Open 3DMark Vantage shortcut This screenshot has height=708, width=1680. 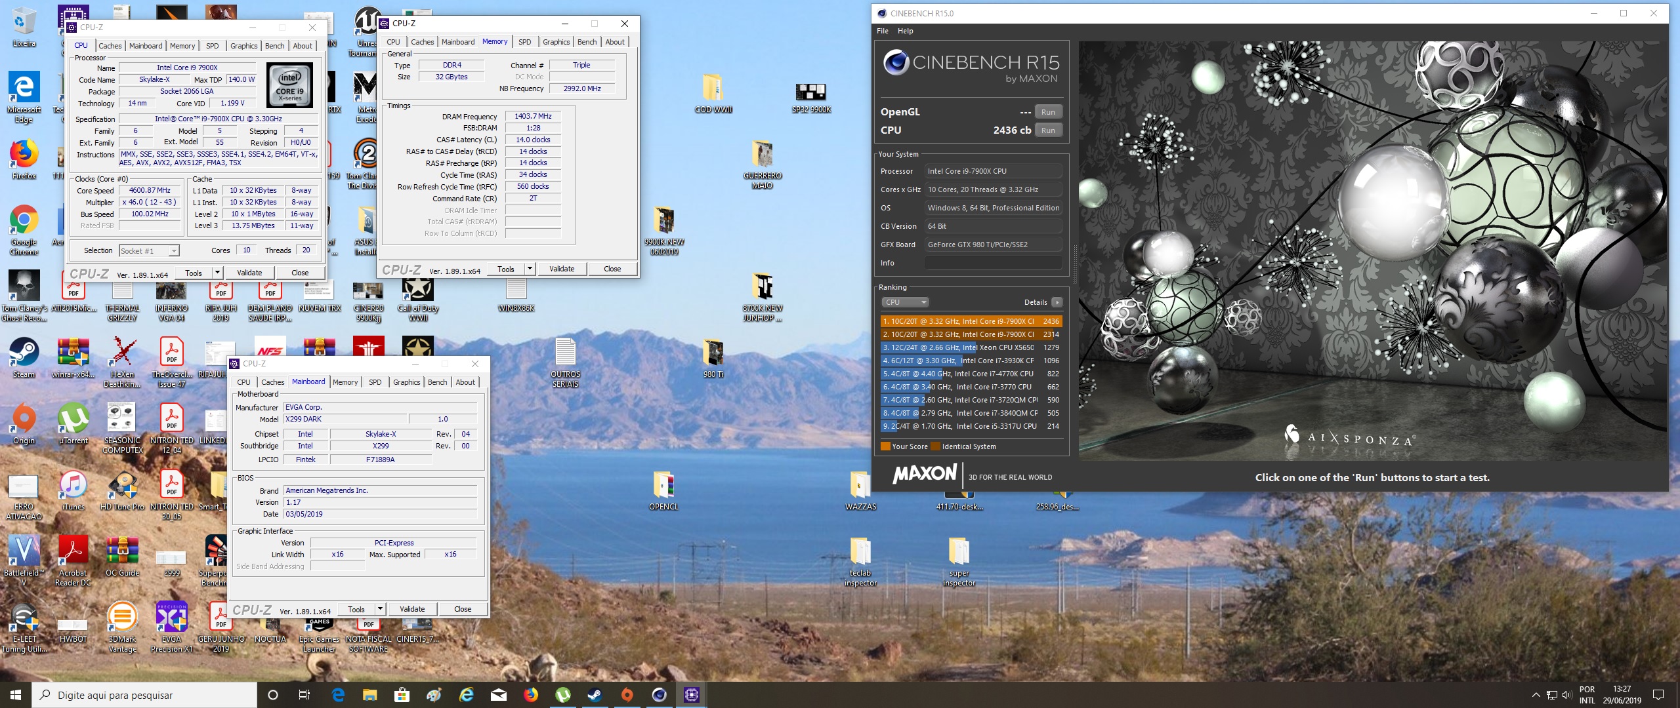tap(123, 627)
